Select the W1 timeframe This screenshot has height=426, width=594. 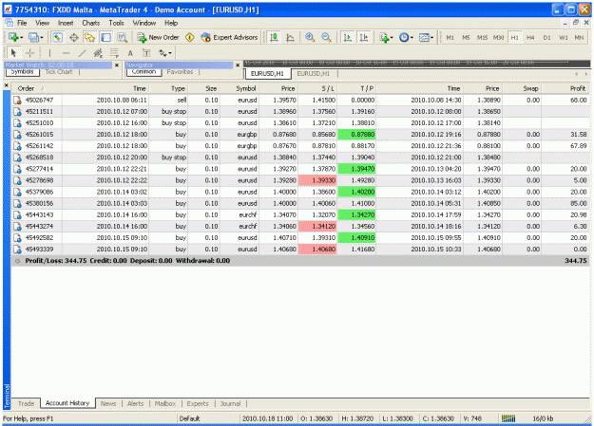click(563, 37)
